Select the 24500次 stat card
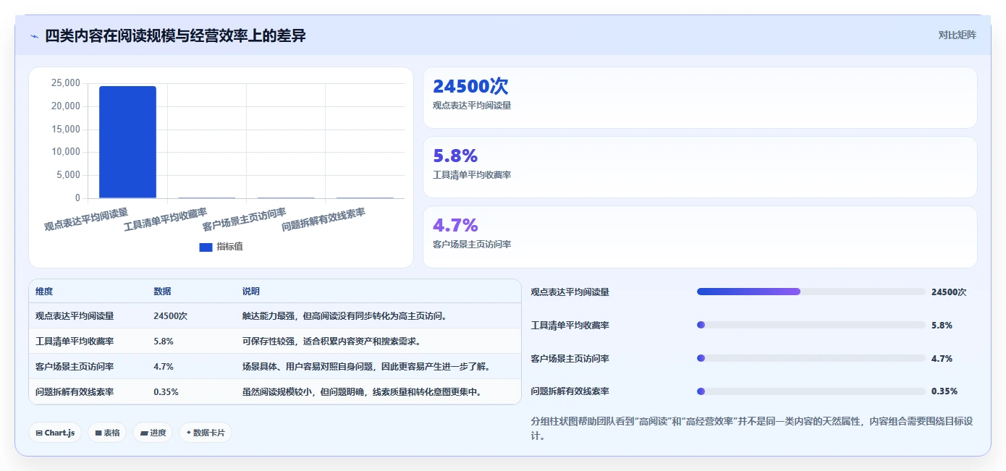Screen dimensions: 1006x471 [700, 98]
